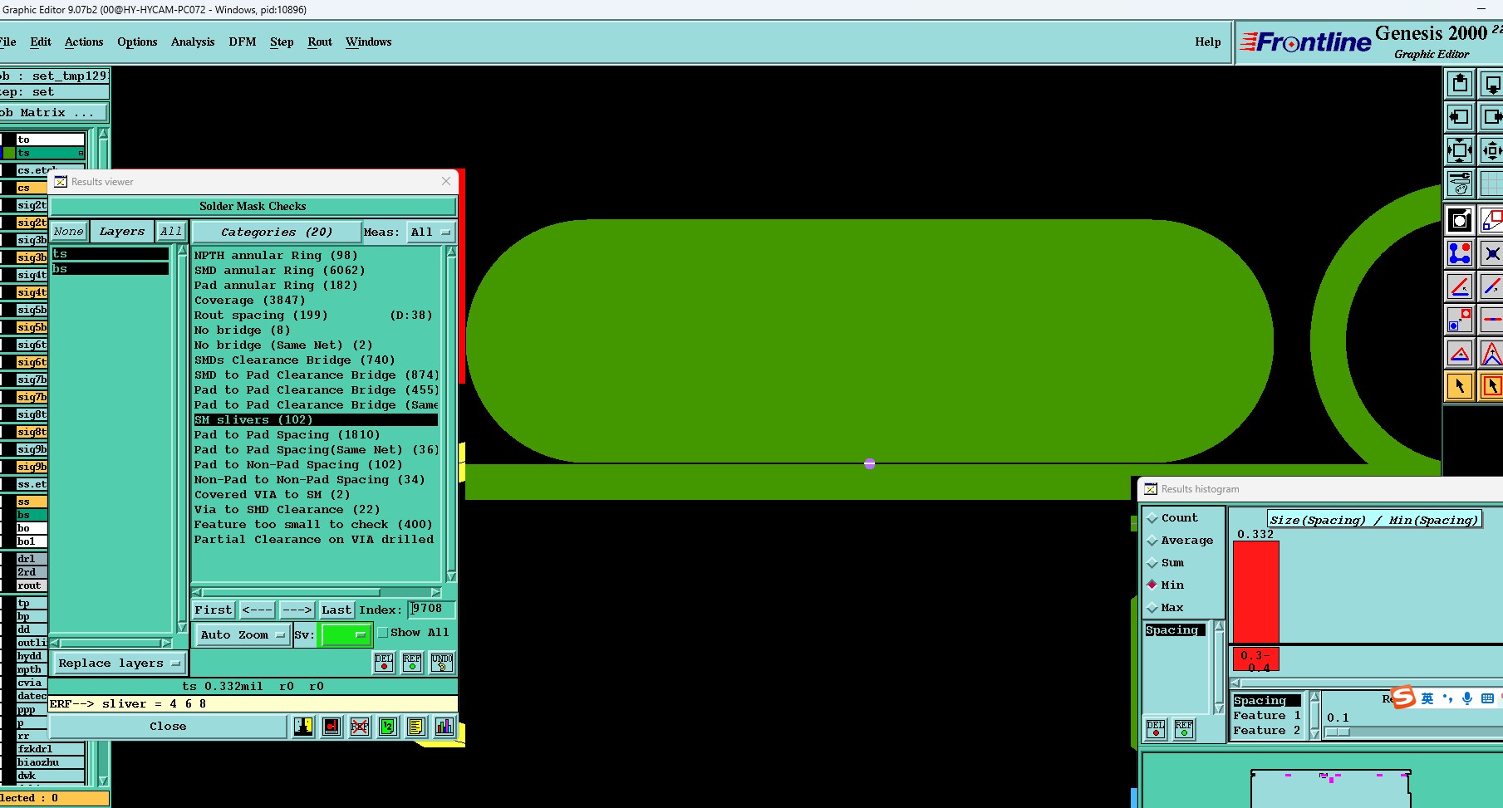This screenshot has width=1503, height=808.
Task: Click the Sogou input method S icon
Action: tap(1403, 697)
